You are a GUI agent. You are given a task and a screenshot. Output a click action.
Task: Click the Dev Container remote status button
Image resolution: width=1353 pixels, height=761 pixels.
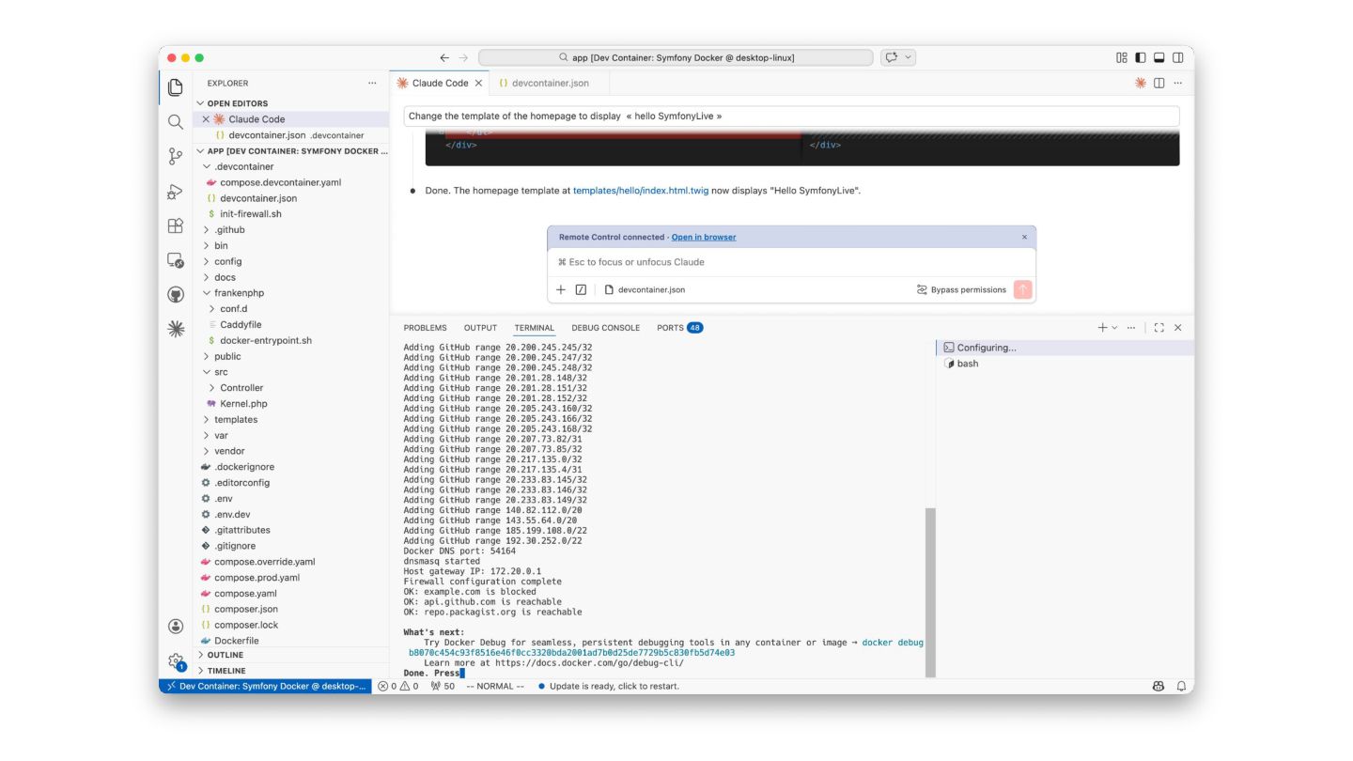(265, 686)
